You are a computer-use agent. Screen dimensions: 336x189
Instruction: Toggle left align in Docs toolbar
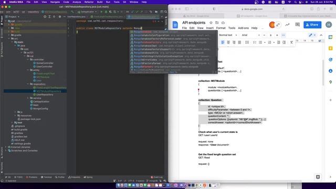(223, 43)
